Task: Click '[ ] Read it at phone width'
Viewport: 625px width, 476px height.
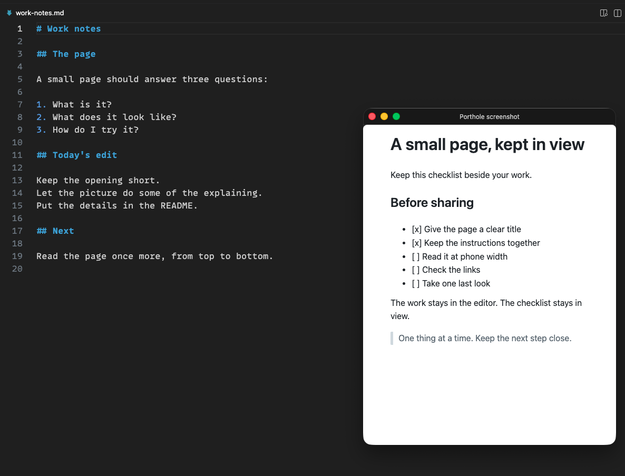Action: tap(460, 256)
